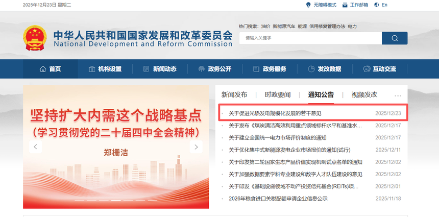The height and width of the screenshot is (217, 439).
Task: Click hot search term 电力
Action: pos(352,27)
